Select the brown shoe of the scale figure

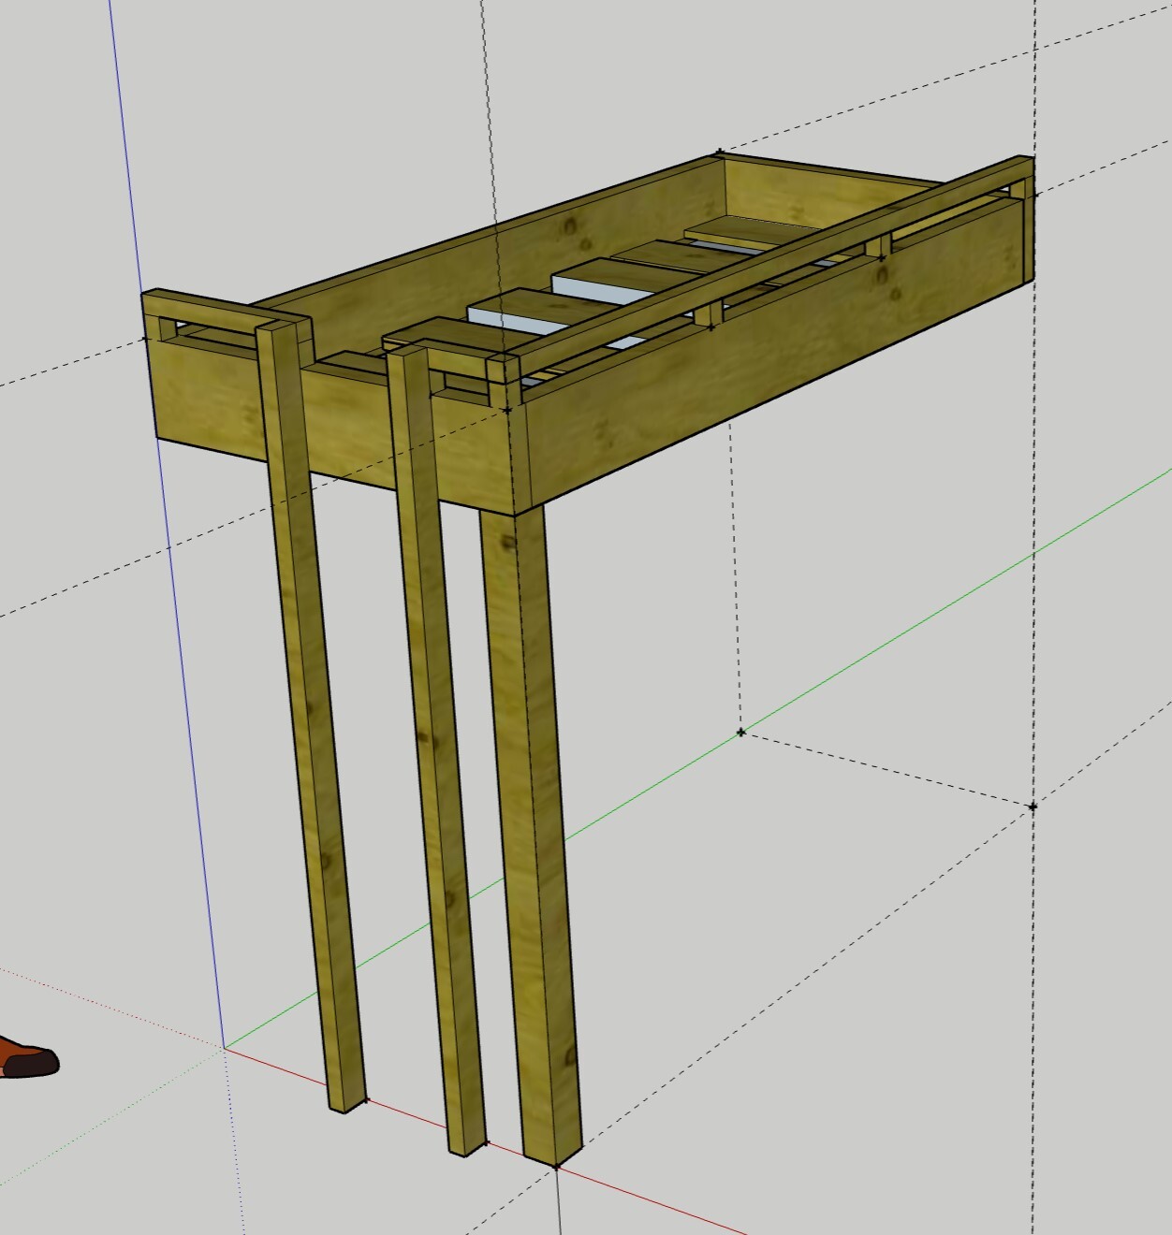(x=26, y=1057)
